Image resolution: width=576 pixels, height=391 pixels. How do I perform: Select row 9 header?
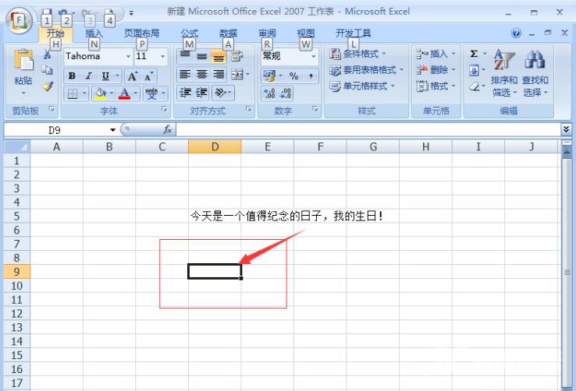16,272
